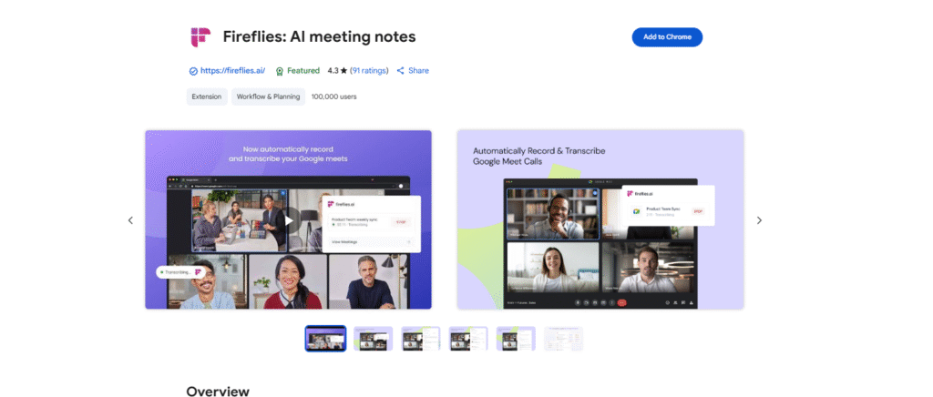933x397 pixels.
Task: Click the verified badge icon beside URL
Action: click(193, 71)
